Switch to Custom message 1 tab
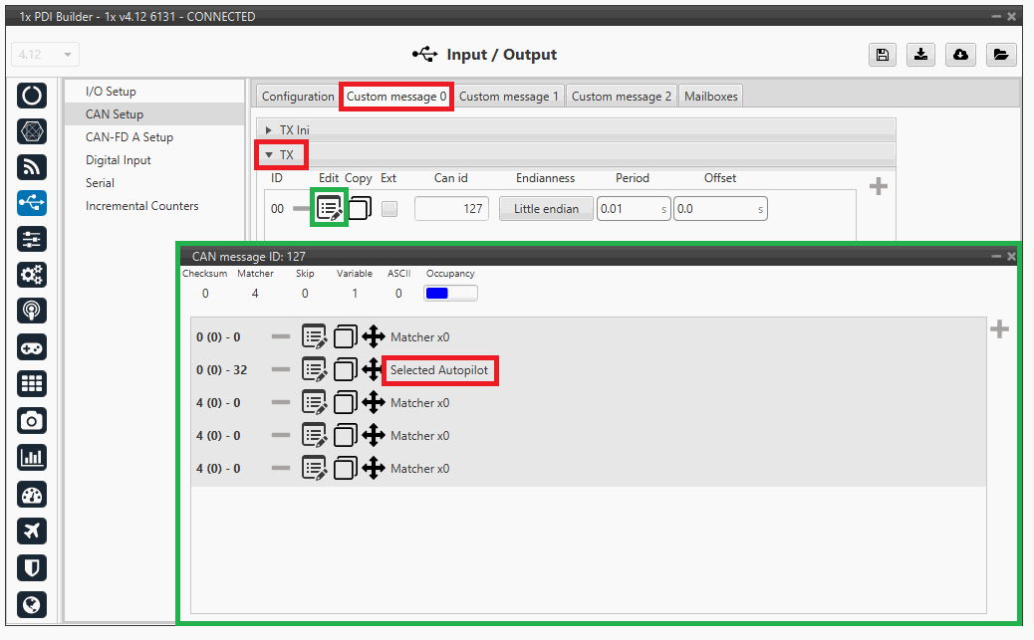The height and width of the screenshot is (640, 1034). tap(508, 97)
